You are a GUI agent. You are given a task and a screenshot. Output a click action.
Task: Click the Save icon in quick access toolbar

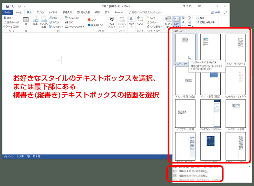pyautogui.click(x=8, y=6)
